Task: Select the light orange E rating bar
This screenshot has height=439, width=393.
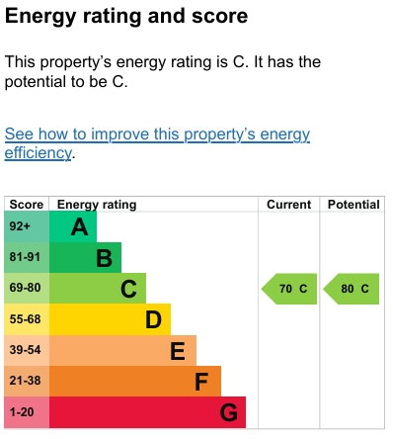Action: pyautogui.click(x=122, y=350)
